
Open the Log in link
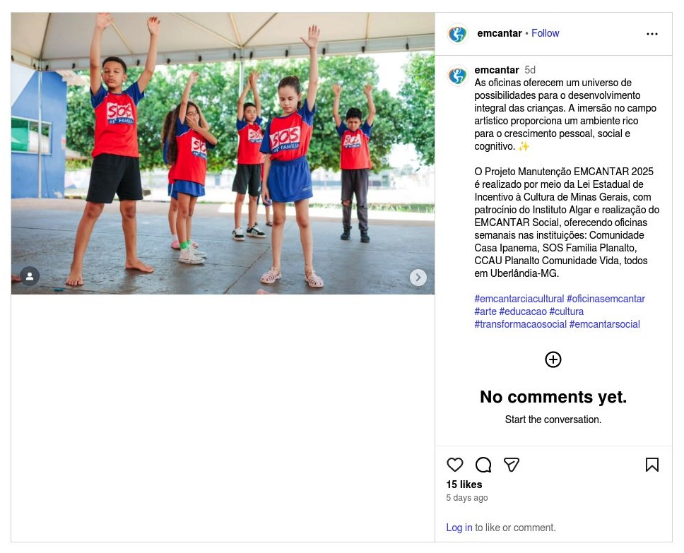459,528
